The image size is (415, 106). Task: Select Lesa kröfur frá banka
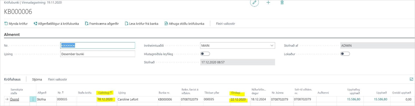141,24
